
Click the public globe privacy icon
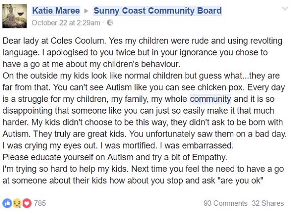click(x=110, y=23)
